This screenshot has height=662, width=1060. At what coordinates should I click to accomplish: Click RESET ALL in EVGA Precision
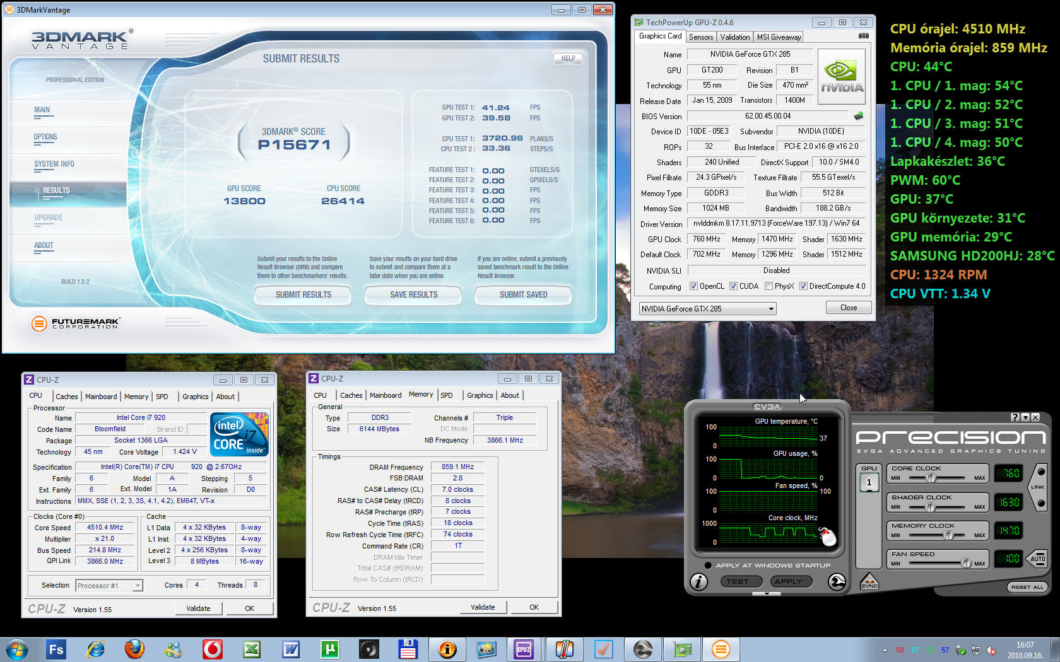1027,587
